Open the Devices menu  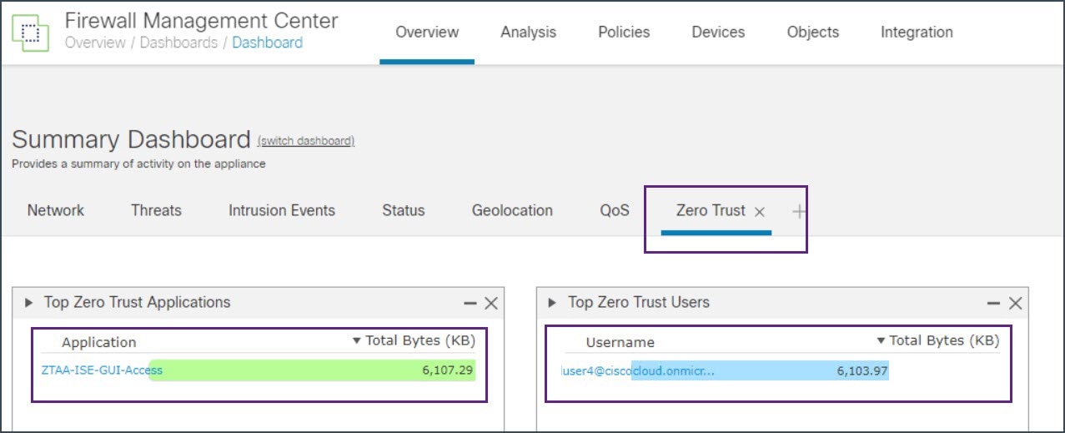click(718, 33)
